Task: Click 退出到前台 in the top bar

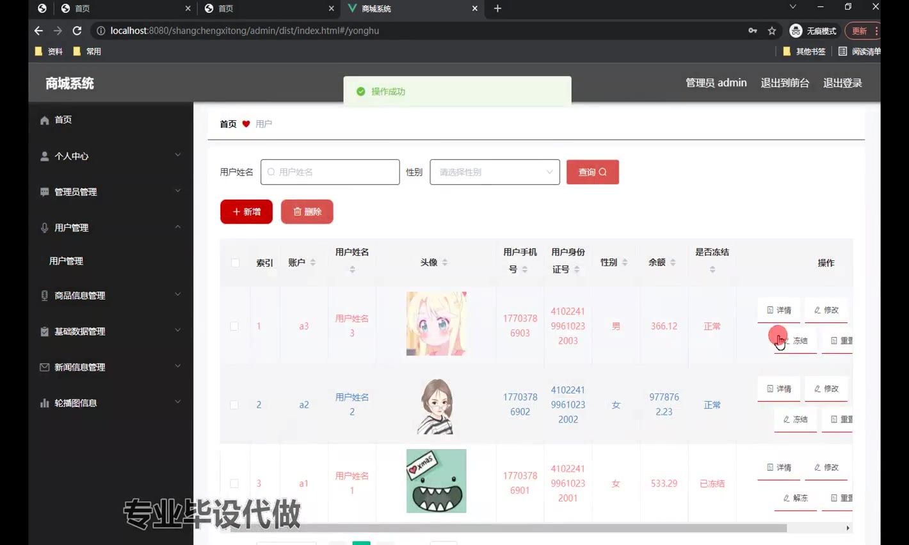Action: point(785,83)
